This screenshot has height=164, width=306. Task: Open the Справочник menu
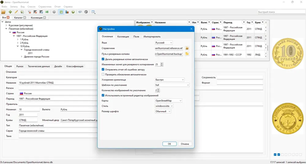tap(45, 7)
